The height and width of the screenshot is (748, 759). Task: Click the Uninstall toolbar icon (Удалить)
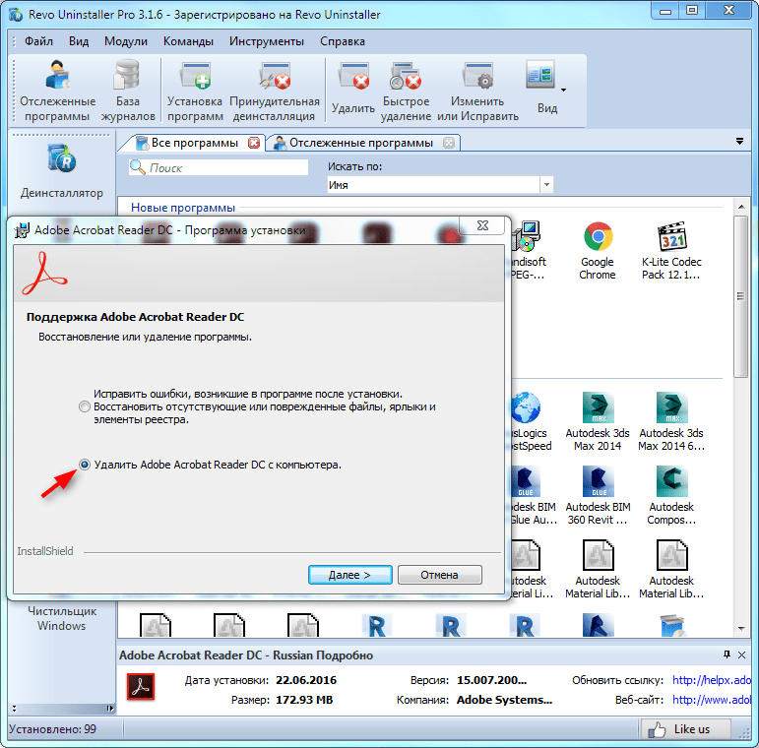point(353,88)
